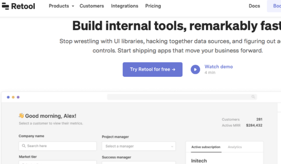Click the search magnifier in mock browser bar
281x164 pixels.
pos(253,97)
